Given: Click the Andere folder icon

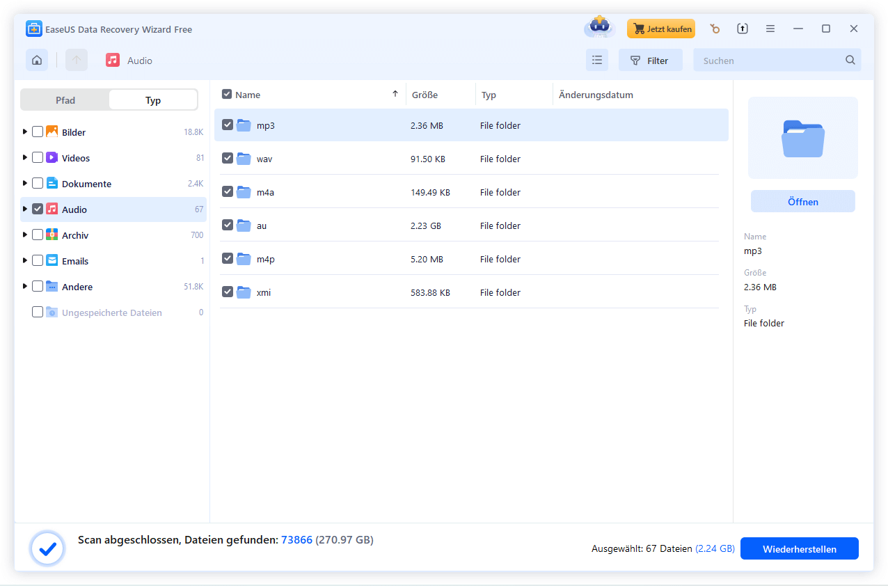Looking at the screenshot, I should click(x=52, y=286).
